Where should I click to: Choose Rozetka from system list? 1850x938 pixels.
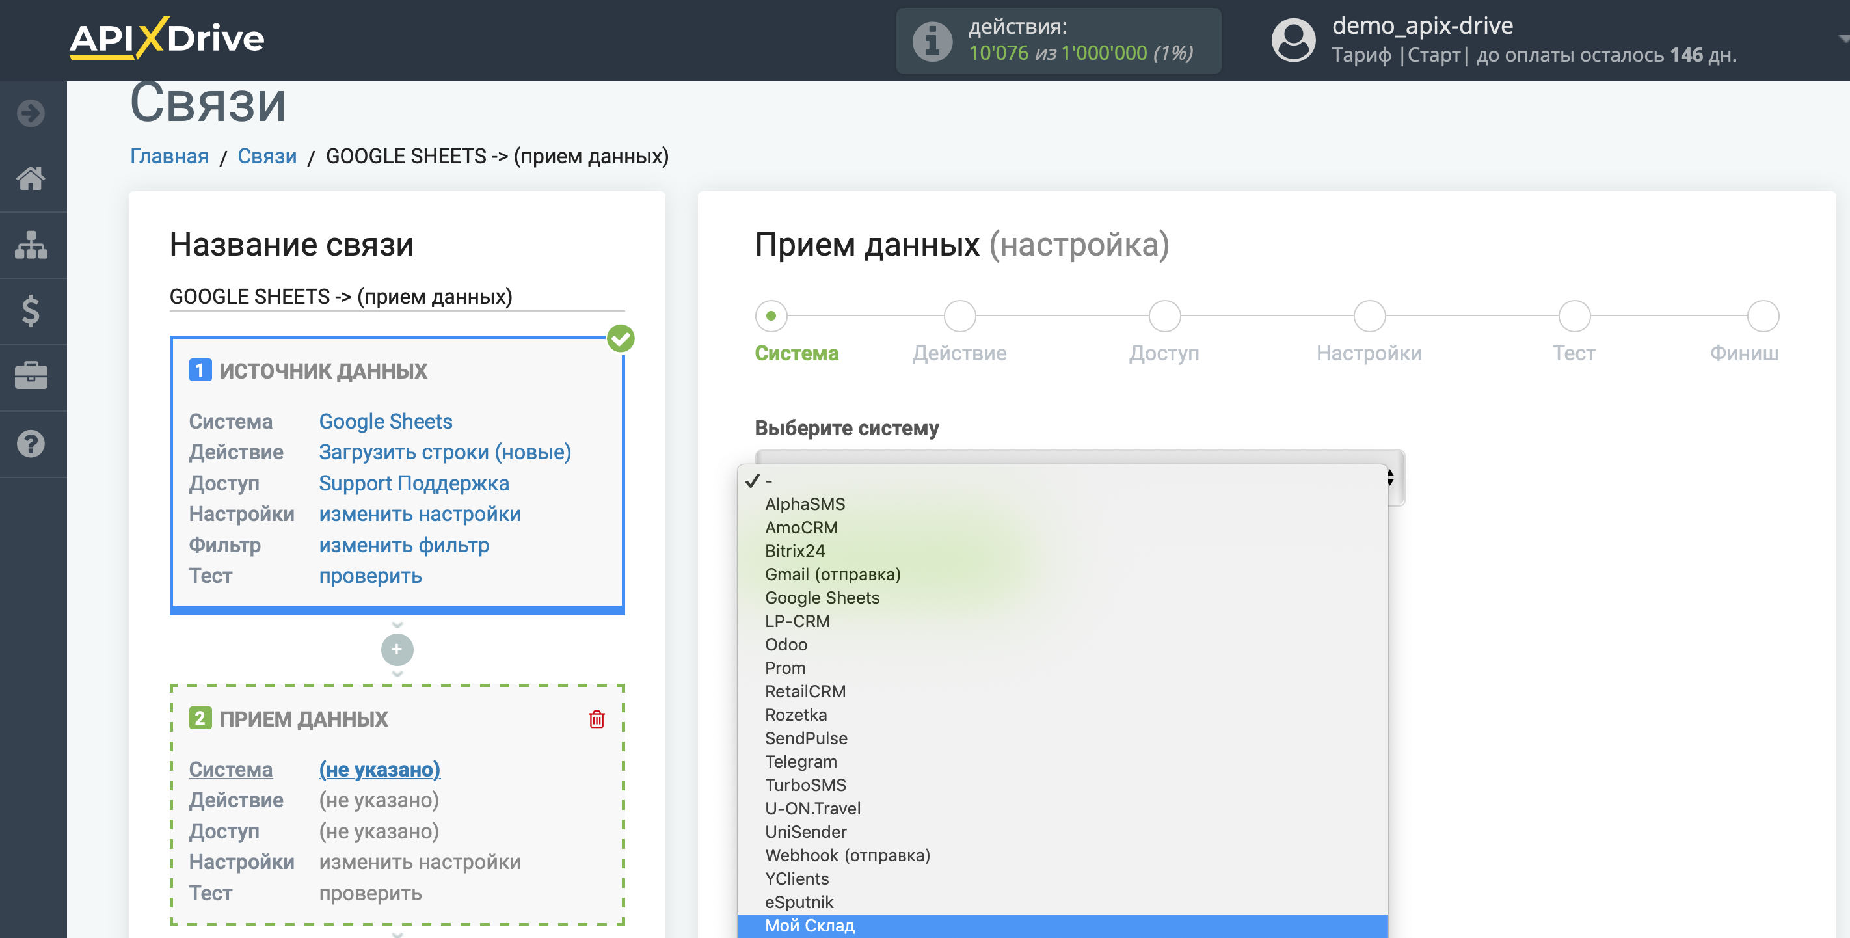(1062, 715)
